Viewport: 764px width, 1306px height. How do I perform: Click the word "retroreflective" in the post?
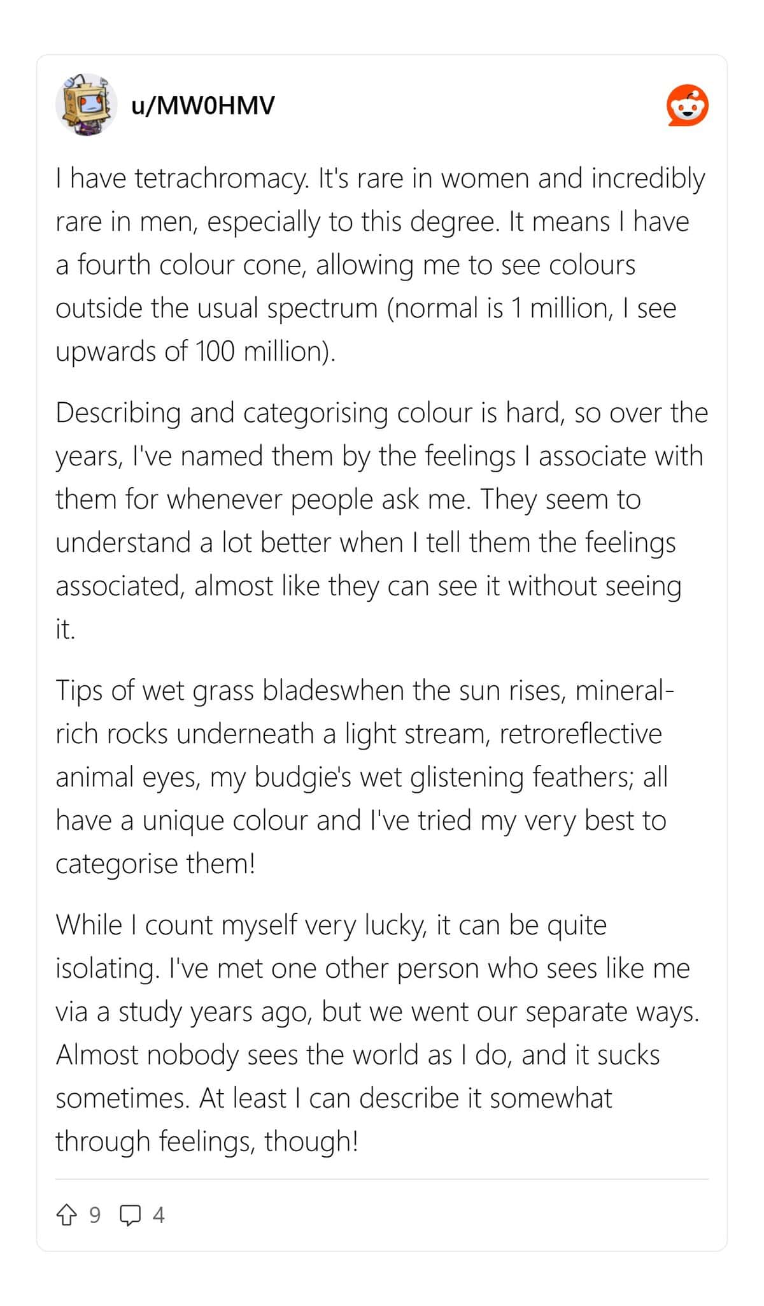[581, 734]
